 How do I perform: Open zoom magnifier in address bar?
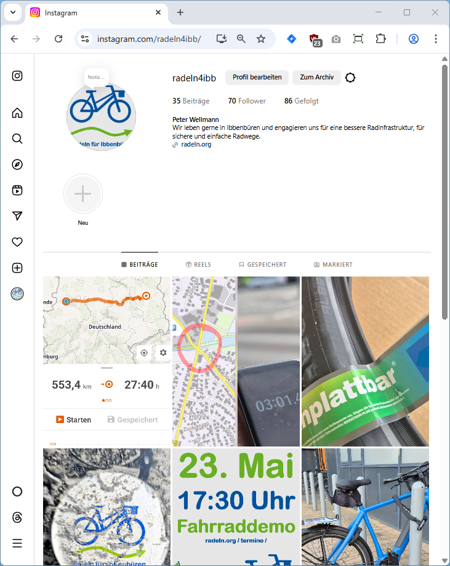[241, 39]
